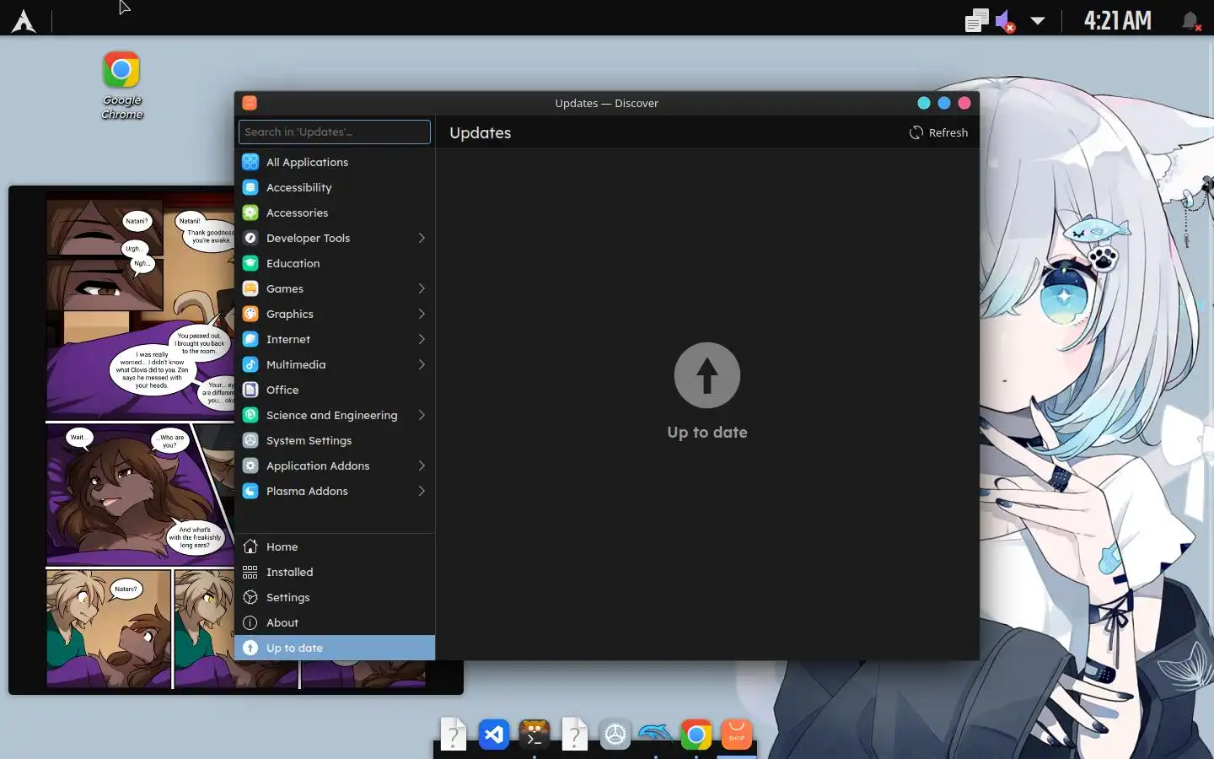The width and height of the screenshot is (1214, 759).
Task: Select the Accessories category icon
Action: (x=250, y=213)
